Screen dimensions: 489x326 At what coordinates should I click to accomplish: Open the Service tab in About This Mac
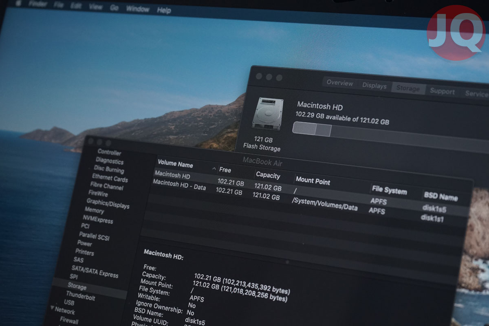click(476, 94)
